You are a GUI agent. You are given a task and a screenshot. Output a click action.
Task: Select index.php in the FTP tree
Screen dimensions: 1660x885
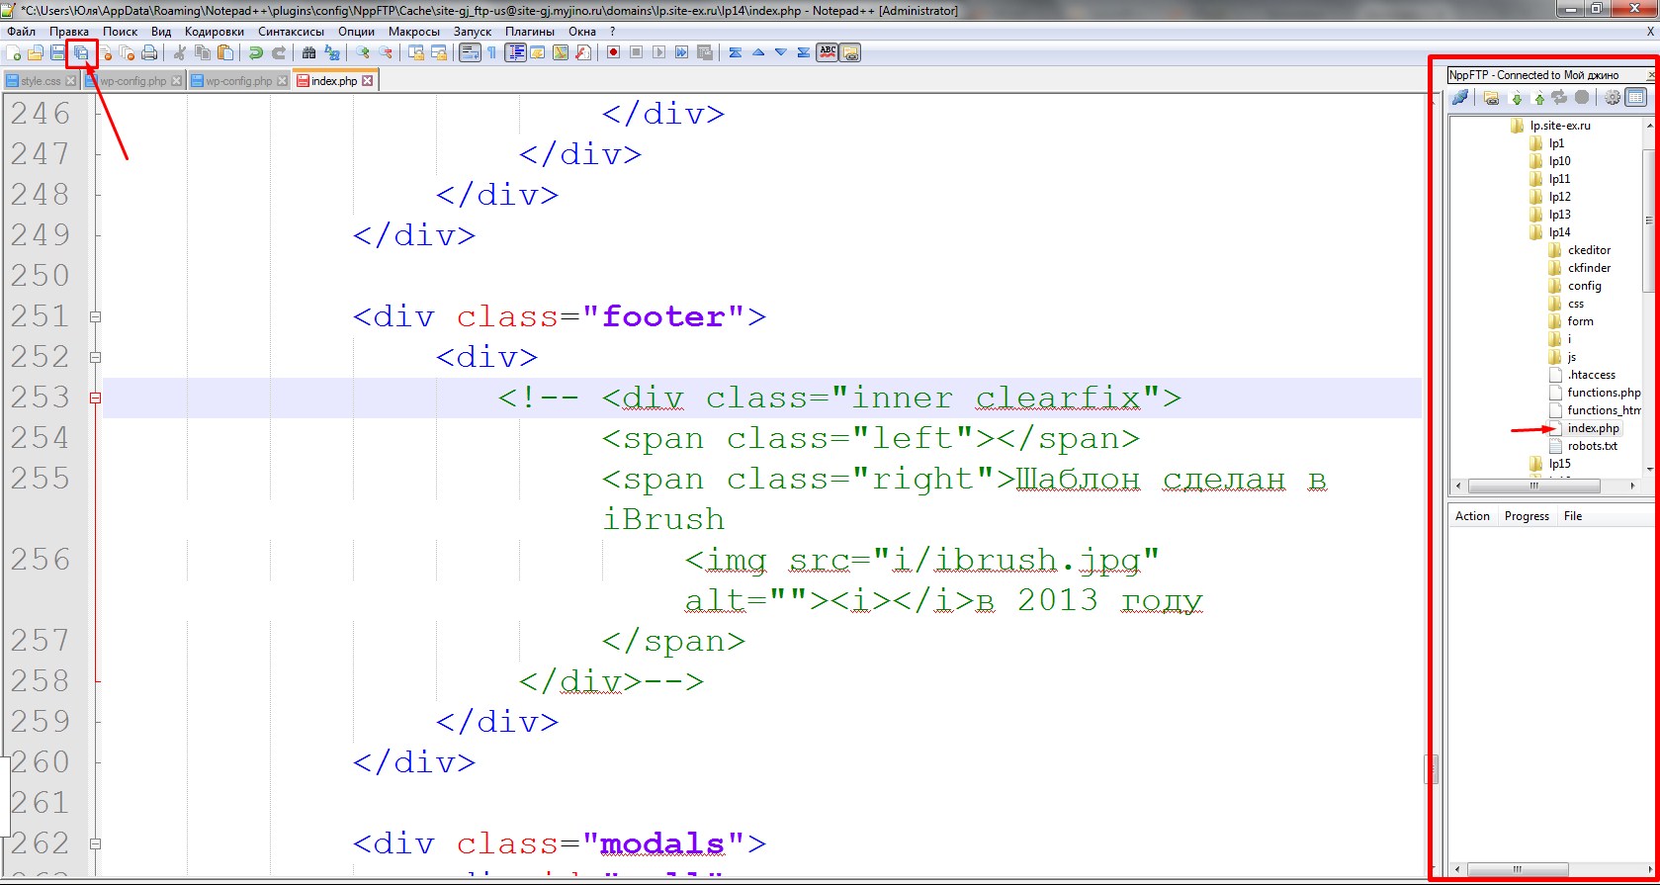point(1593,428)
